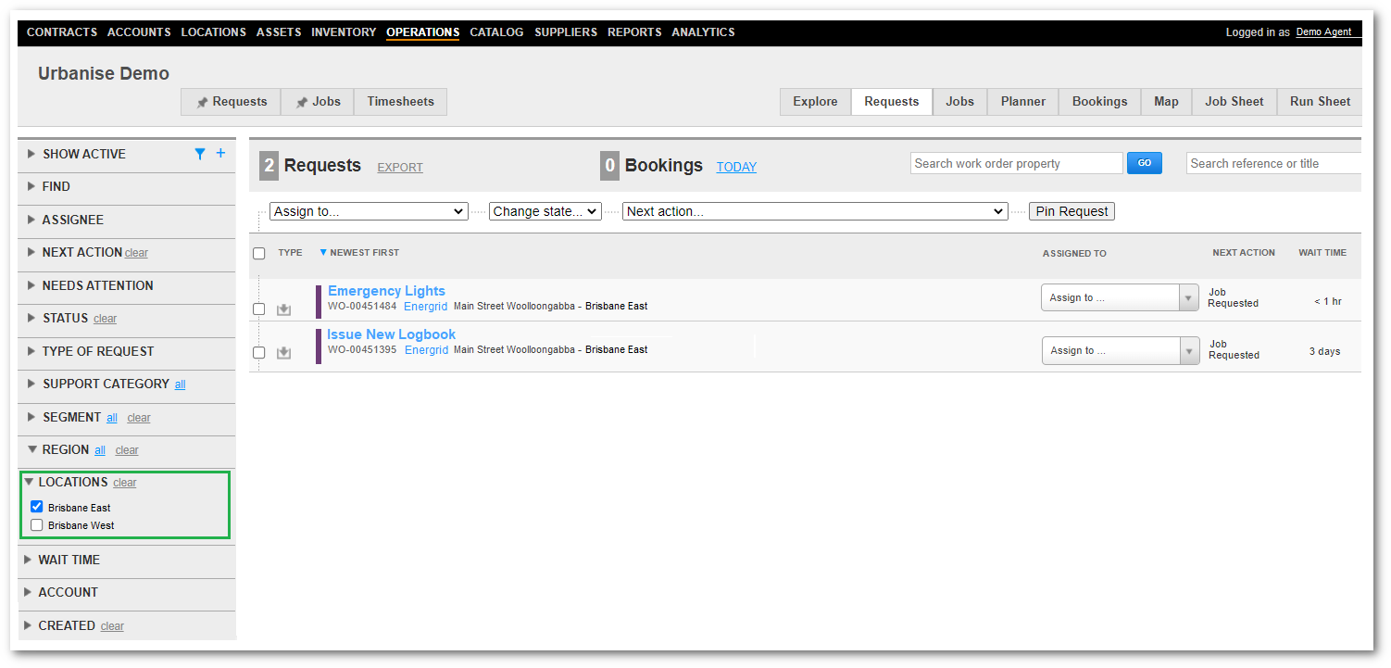Viewport: 1391px width, 668px height.
Task: Enable the Brisbane West location checkbox
Action: point(37,525)
